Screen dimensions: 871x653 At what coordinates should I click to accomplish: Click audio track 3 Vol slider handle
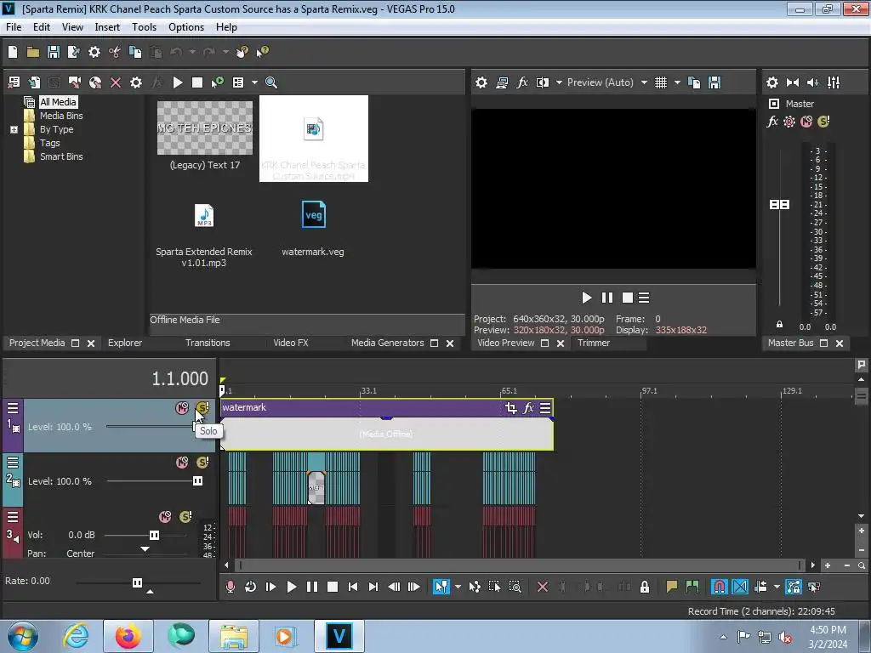coord(154,536)
